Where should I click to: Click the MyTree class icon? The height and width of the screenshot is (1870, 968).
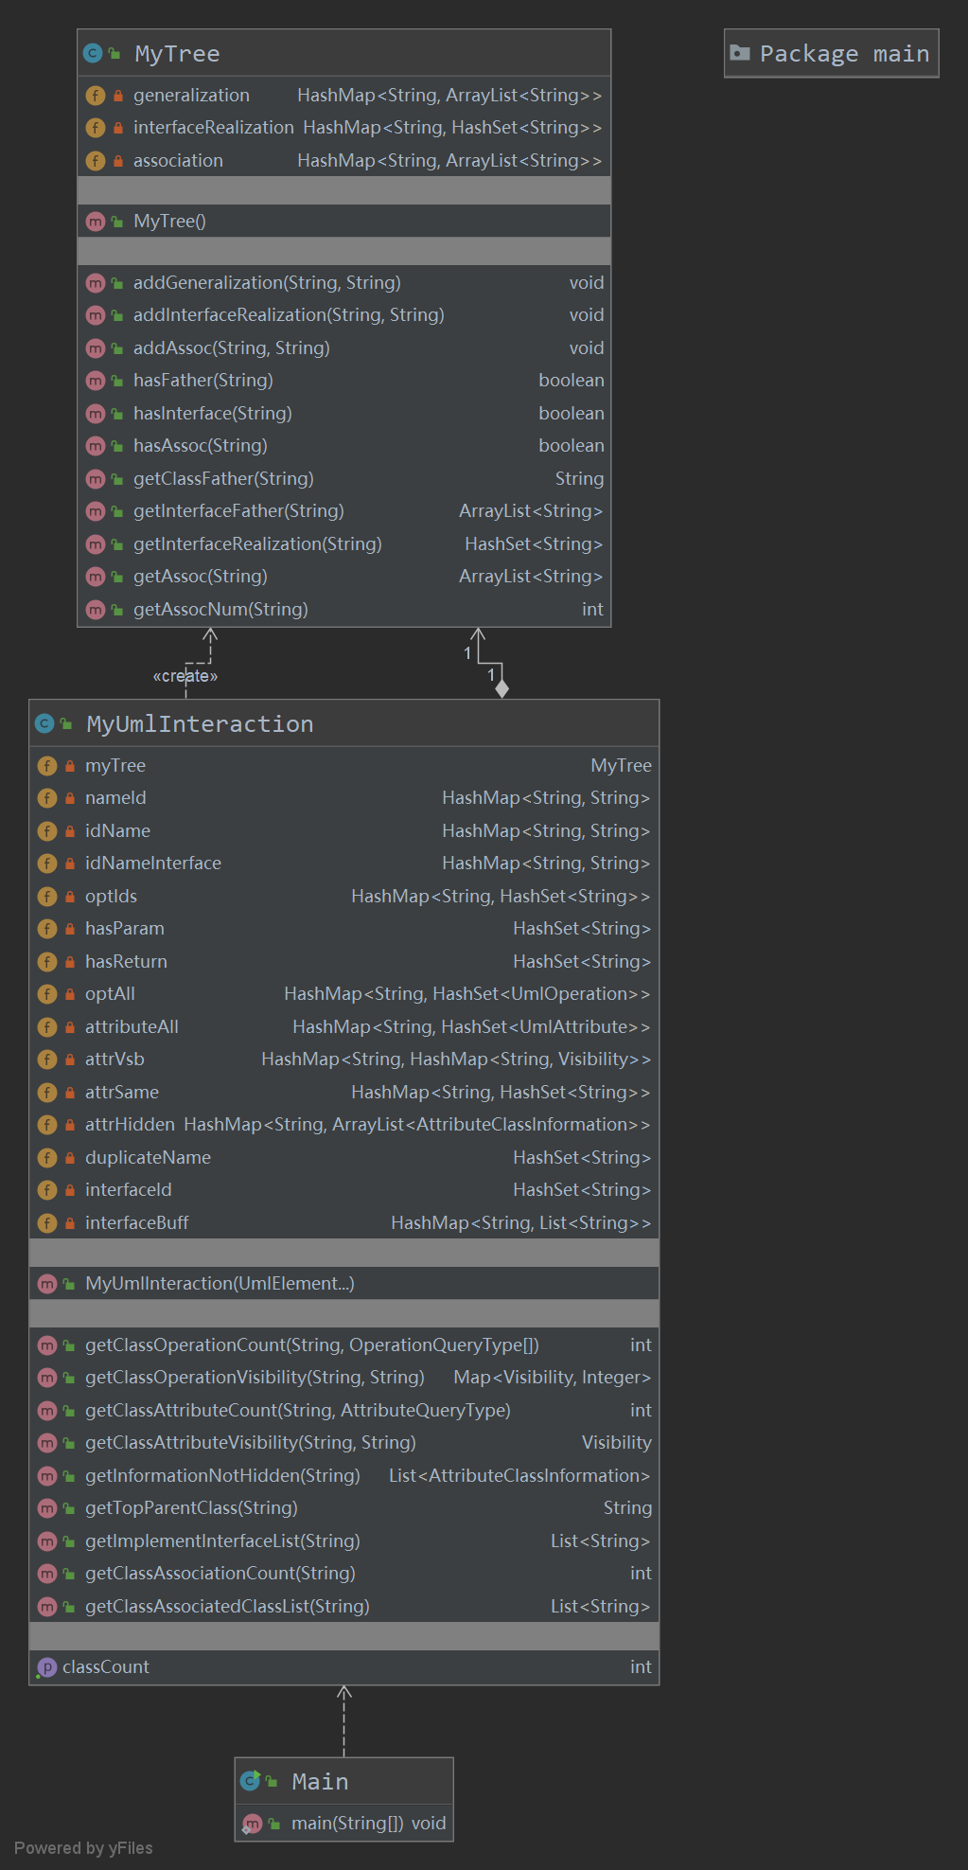pos(93,53)
